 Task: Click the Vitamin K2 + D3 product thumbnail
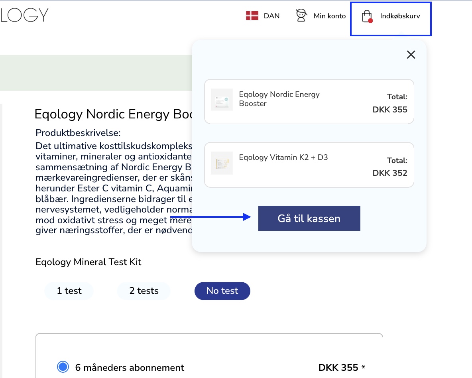[222, 163]
